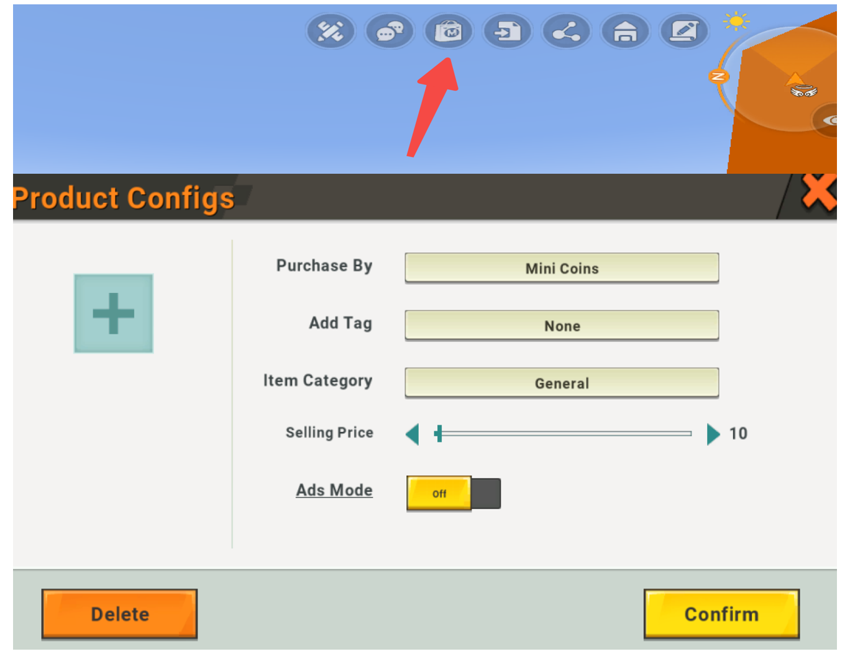Click the eye icon beside minimap
The image size is (850, 654).
pyautogui.click(x=829, y=120)
